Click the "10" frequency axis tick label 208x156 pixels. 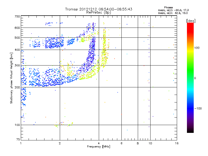click(x=150, y=143)
